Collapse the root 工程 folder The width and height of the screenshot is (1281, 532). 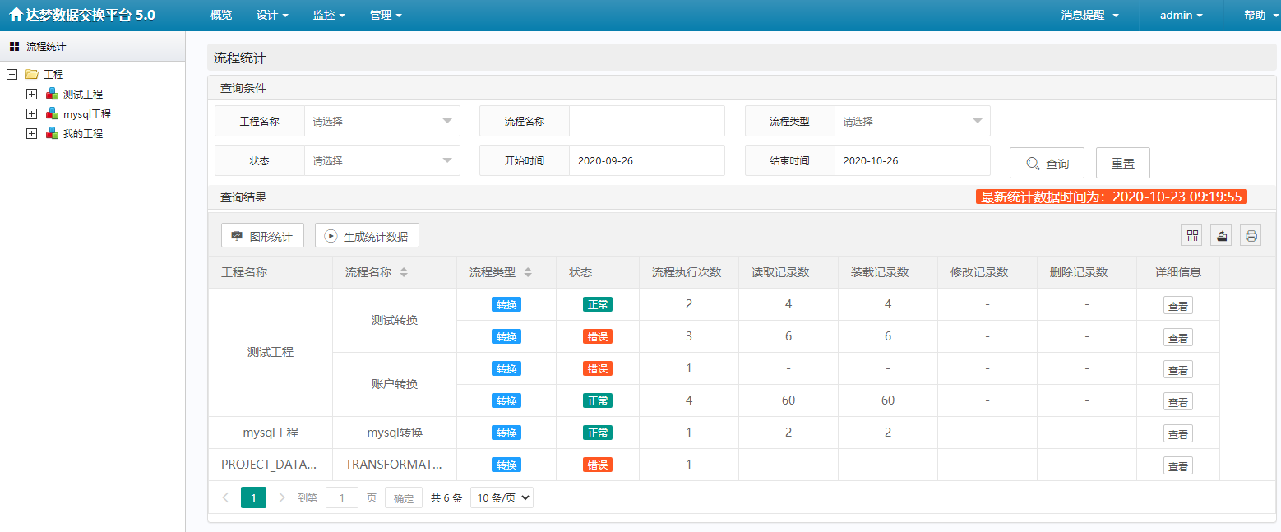pyautogui.click(x=12, y=74)
